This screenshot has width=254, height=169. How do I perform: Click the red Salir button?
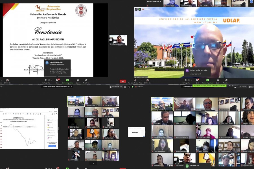click(x=123, y=81)
